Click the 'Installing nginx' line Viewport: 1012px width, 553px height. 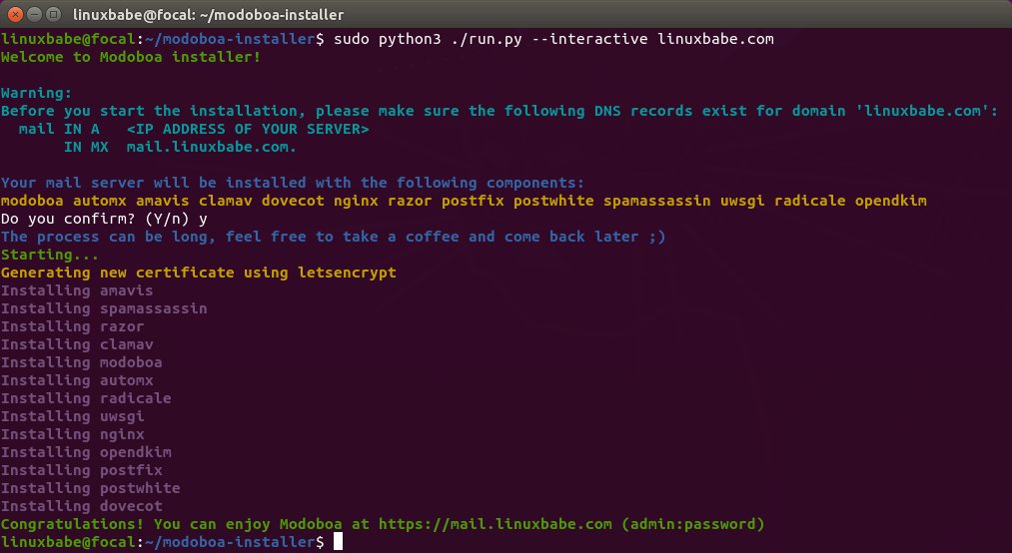pos(73,434)
